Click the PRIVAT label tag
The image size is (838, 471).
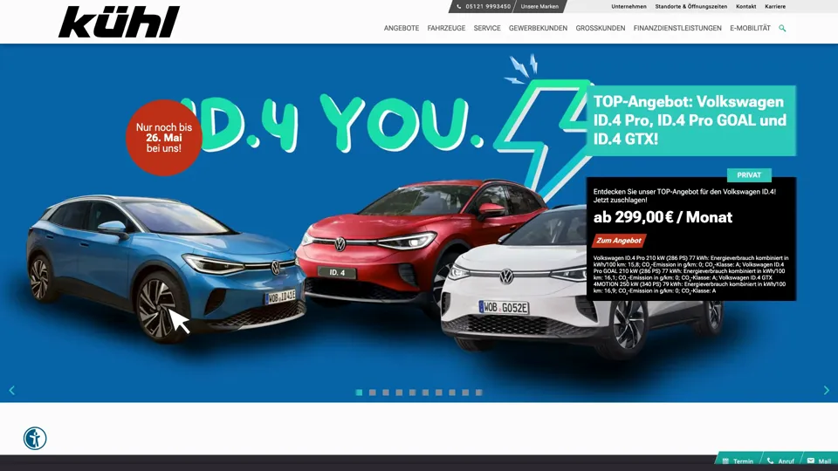click(x=749, y=175)
